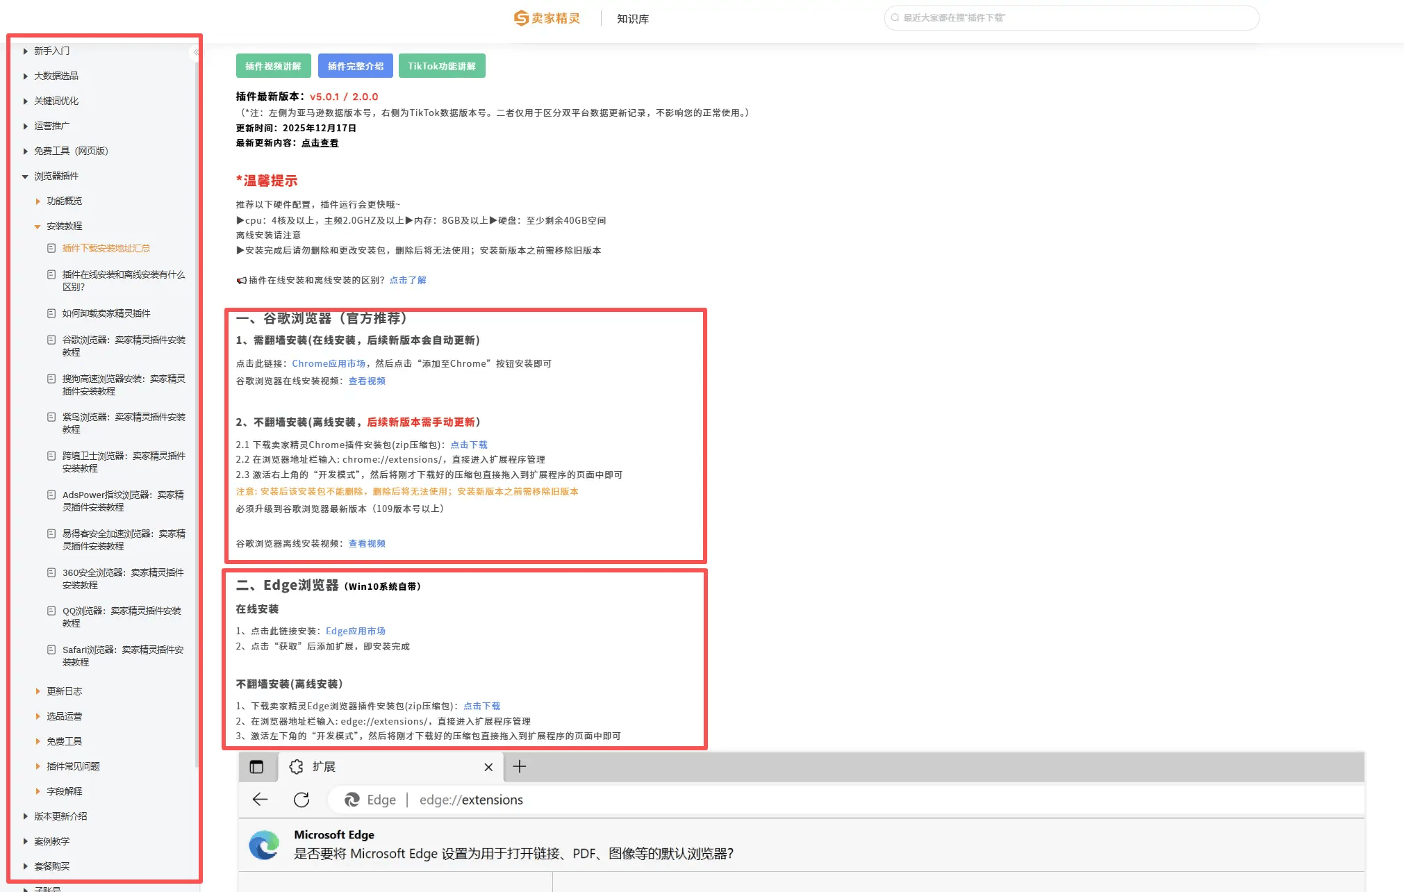
Task: Close the 扩展 browser tab
Action: pyautogui.click(x=488, y=767)
